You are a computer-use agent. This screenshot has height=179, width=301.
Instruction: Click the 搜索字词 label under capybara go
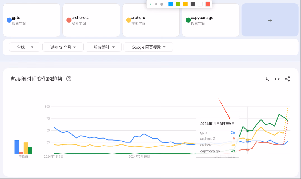tap(198, 24)
